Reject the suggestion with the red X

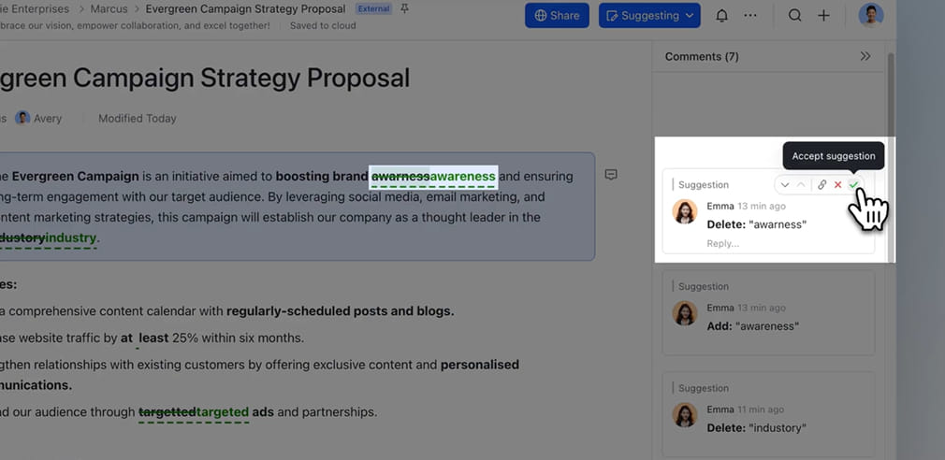[837, 185]
